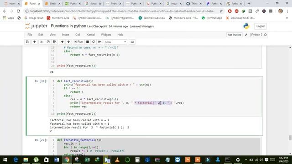Open the command palette keyboard icon

[132, 42]
